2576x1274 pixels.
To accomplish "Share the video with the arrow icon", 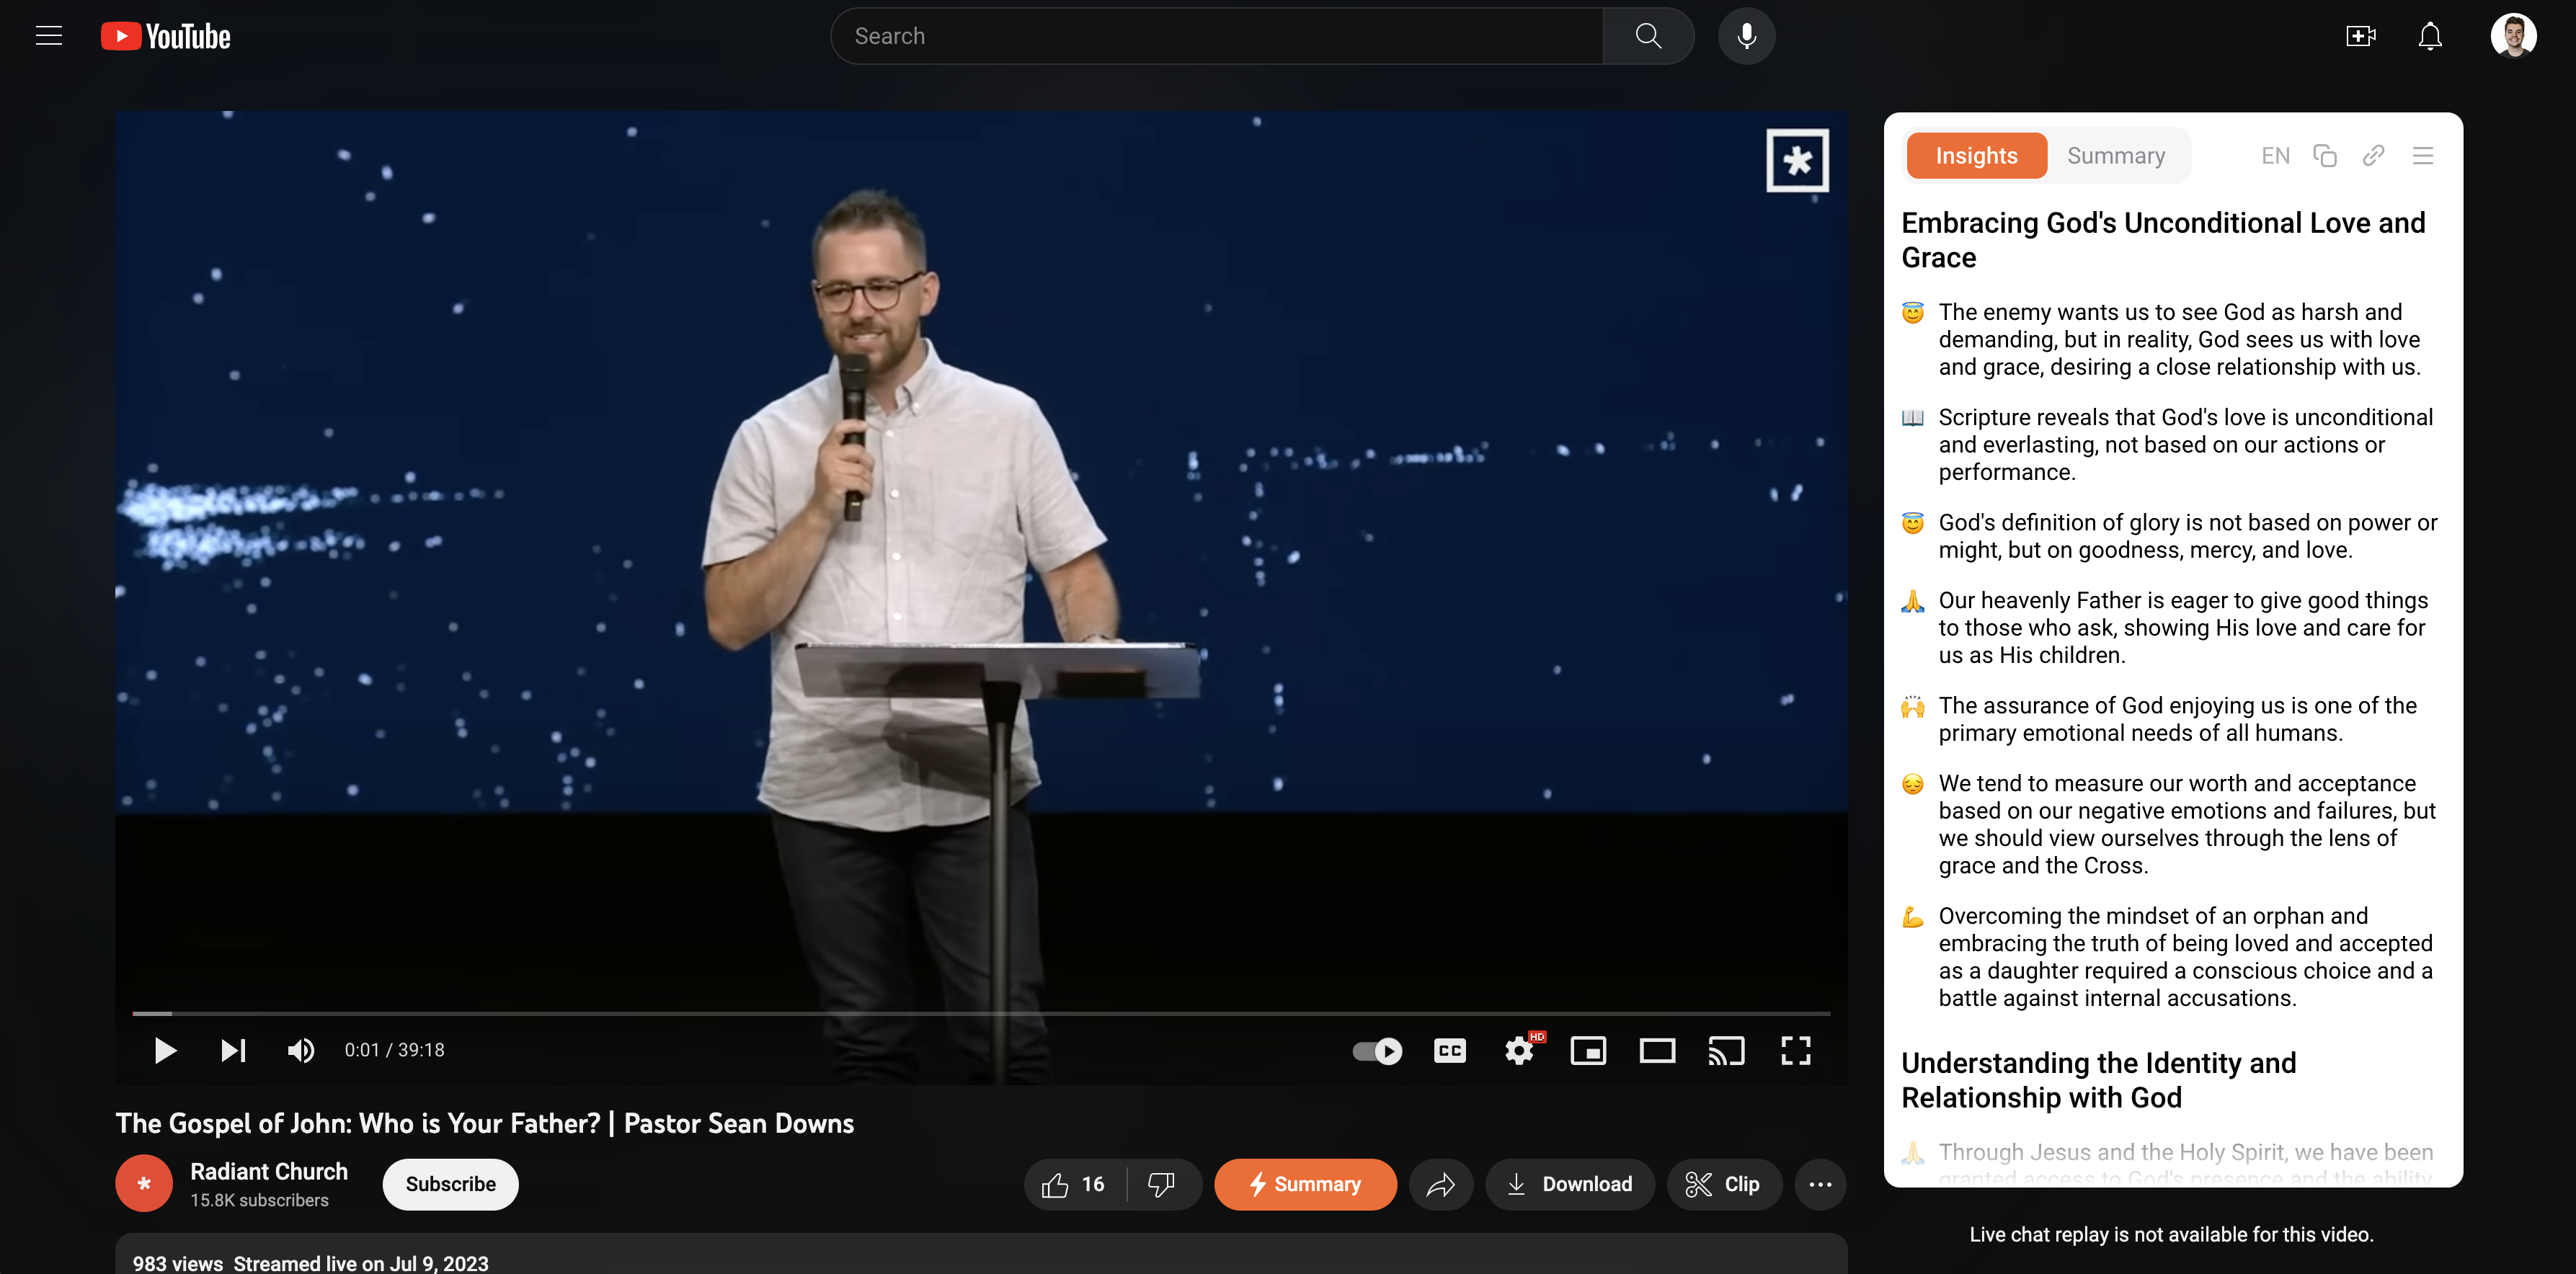I will 1440,1184.
